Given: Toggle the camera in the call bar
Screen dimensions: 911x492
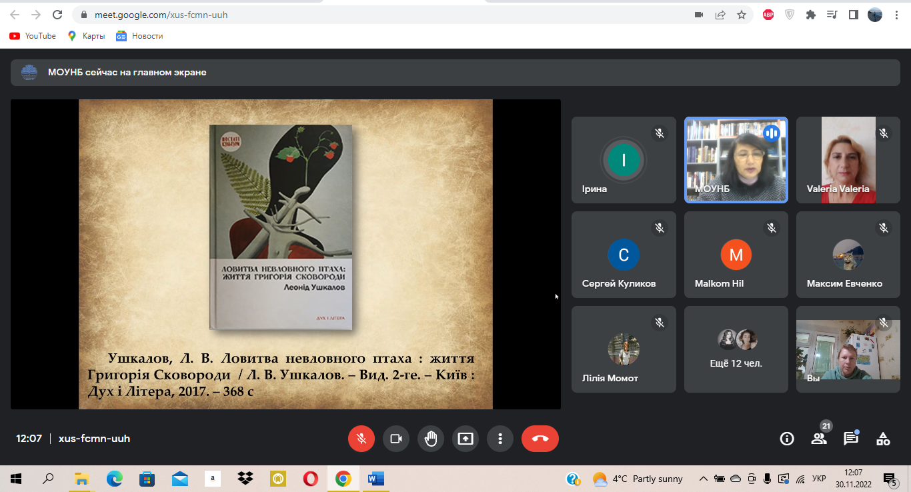Looking at the screenshot, I should (x=396, y=439).
